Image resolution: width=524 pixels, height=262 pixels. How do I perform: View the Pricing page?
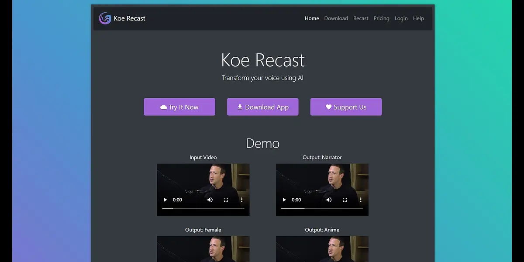click(381, 18)
